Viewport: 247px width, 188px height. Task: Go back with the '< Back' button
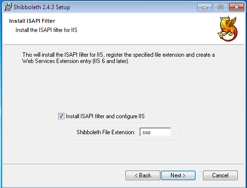pyautogui.click(x=143, y=175)
